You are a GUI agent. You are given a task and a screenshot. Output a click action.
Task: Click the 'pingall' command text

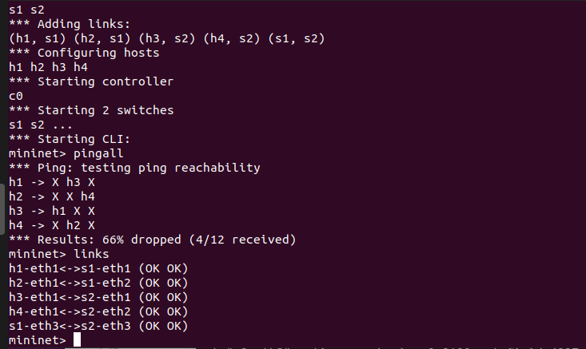[96, 153]
